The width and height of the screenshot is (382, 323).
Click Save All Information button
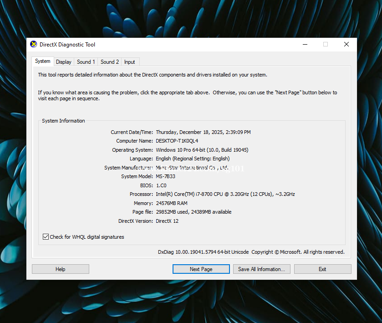(261, 269)
